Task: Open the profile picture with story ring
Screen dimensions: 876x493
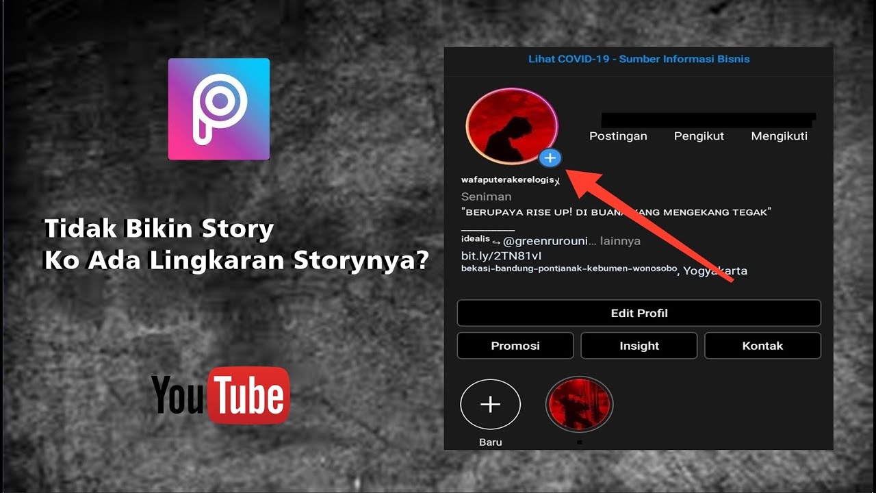Action: (512, 126)
